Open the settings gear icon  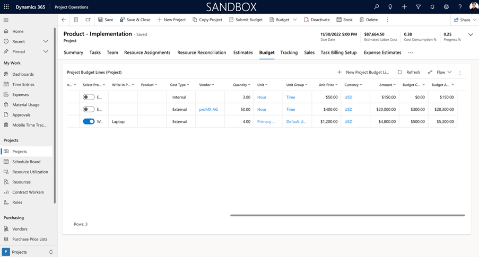click(x=446, y=7)
